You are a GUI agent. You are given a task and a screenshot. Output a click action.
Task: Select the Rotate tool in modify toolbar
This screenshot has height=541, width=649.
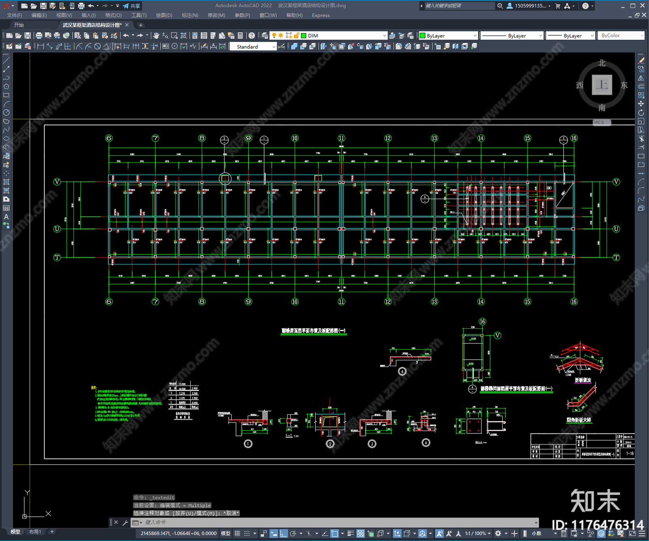[641, 112]
